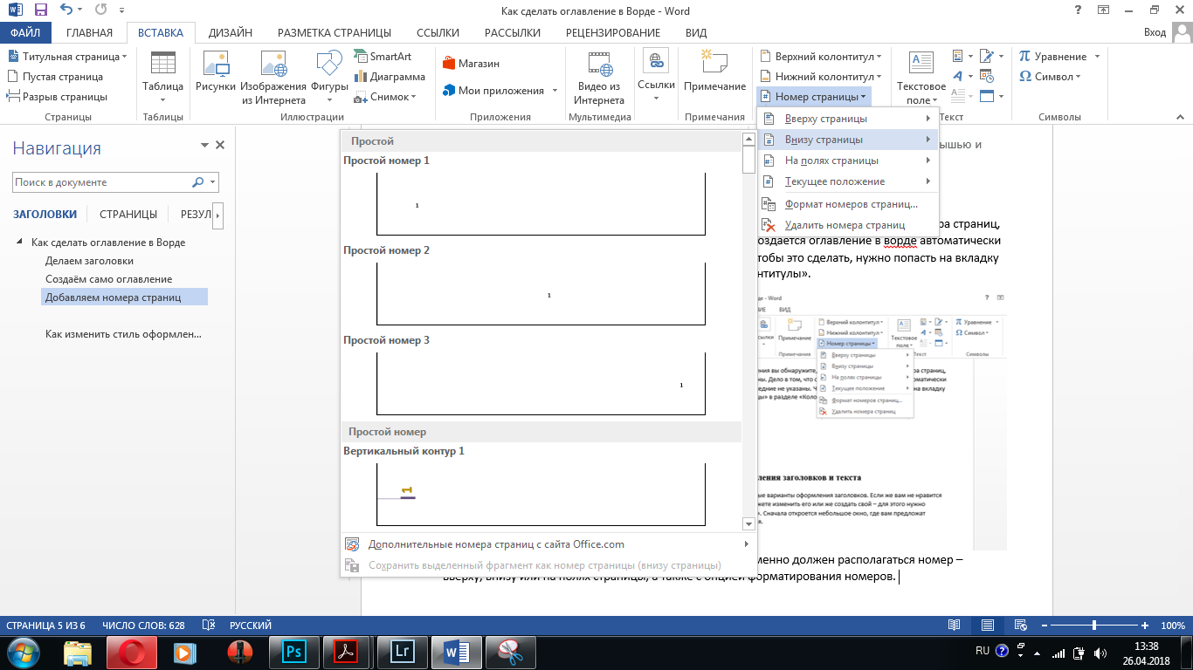
Task: Choose 'Формат номеров страниц...' menu entry
Action: 851,204
